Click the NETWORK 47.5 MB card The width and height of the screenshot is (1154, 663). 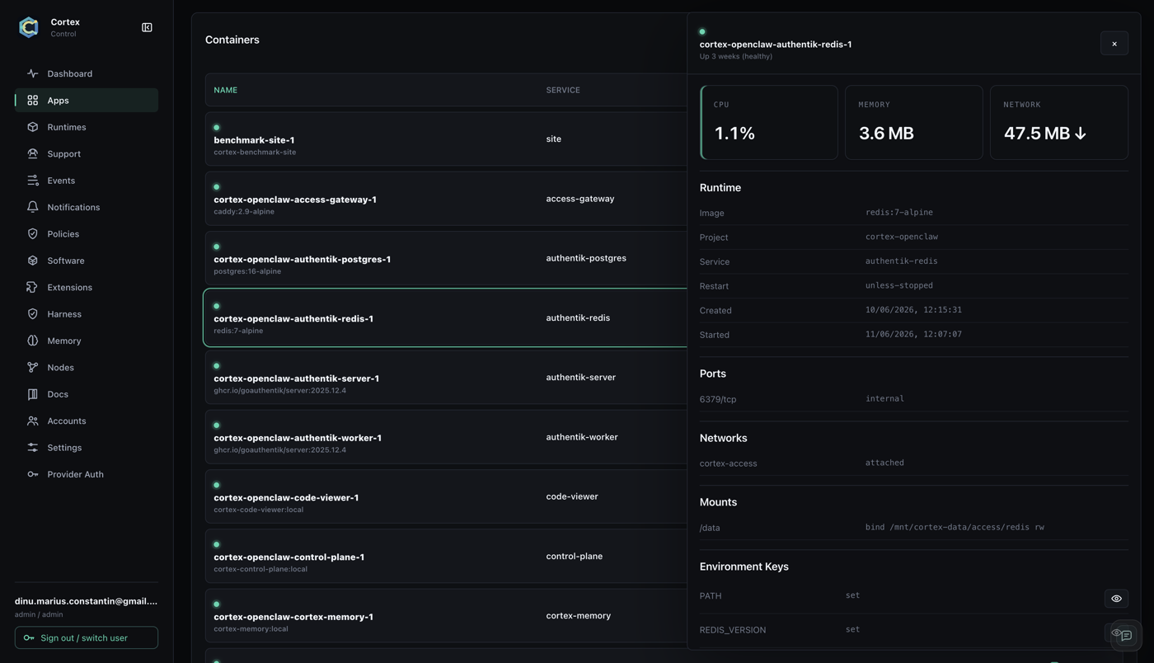coord(1059,122)
